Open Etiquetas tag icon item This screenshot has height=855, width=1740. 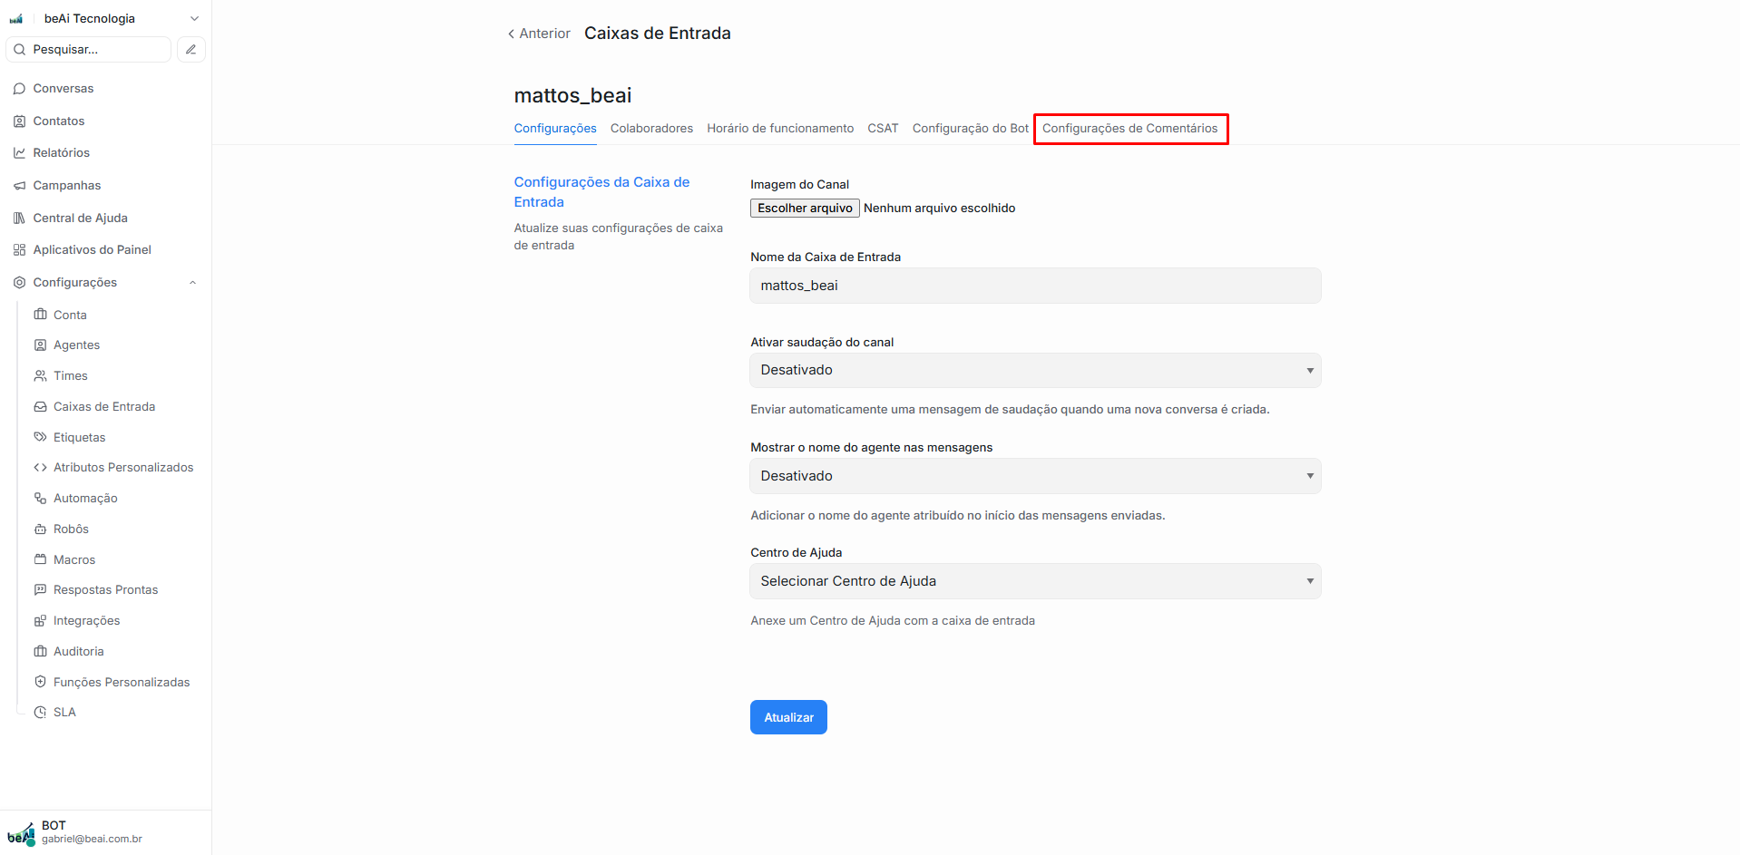(x=40, y=437)
